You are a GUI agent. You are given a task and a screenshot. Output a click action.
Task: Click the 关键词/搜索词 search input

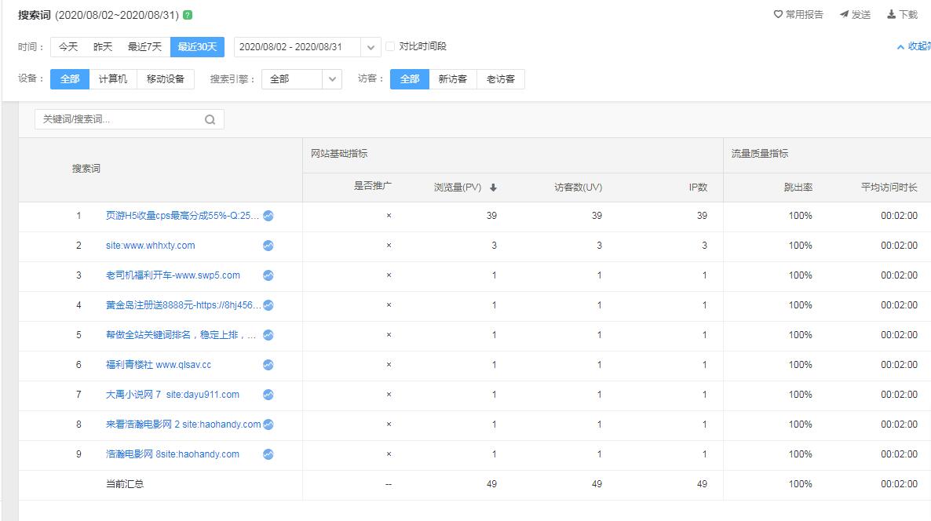click(x=119, y=119)
